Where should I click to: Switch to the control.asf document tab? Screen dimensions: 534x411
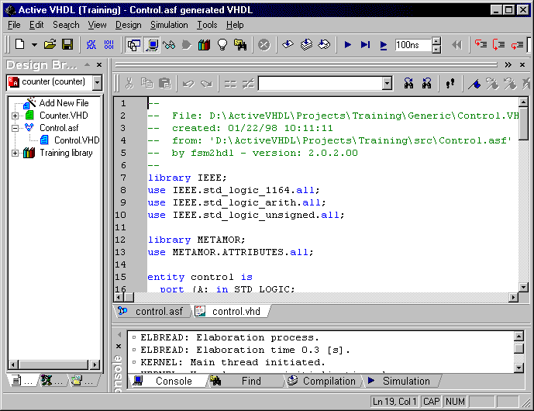tap(159, 311)
